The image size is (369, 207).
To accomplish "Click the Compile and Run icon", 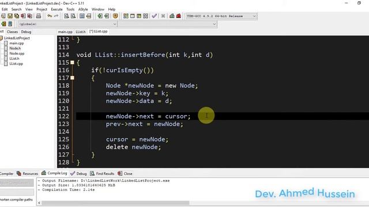I will point(139,16).
